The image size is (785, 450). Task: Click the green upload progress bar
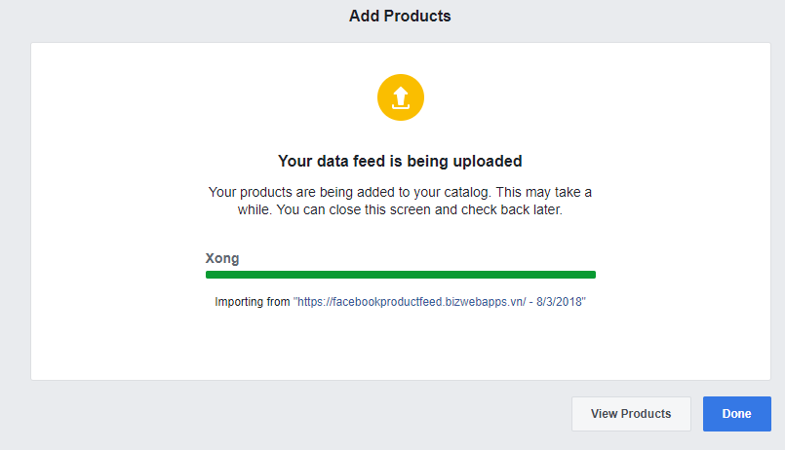tap(401, 275)
